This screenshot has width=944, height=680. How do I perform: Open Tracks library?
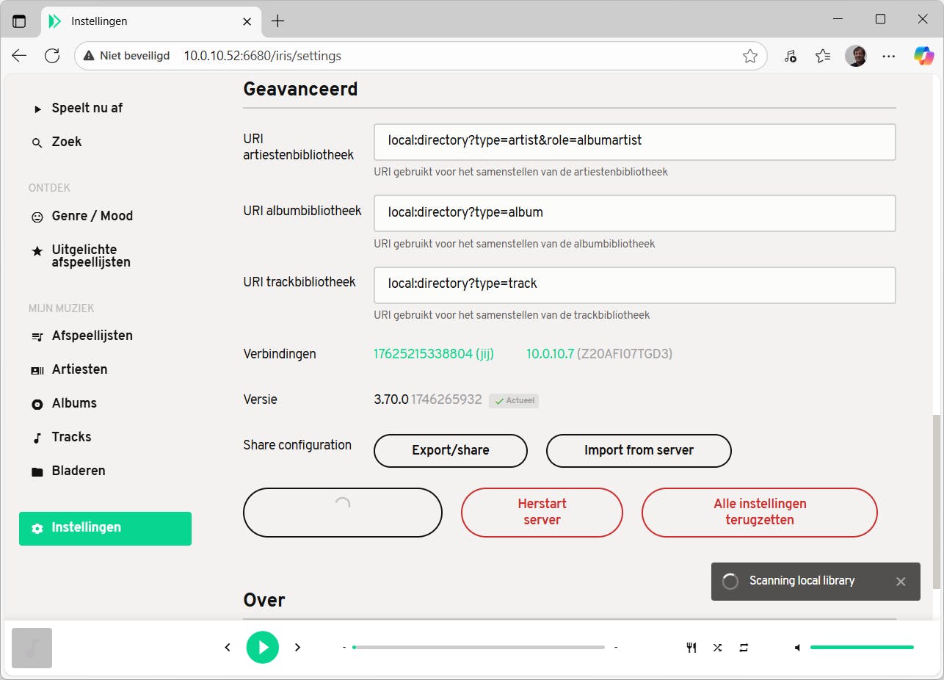point(62,437)
